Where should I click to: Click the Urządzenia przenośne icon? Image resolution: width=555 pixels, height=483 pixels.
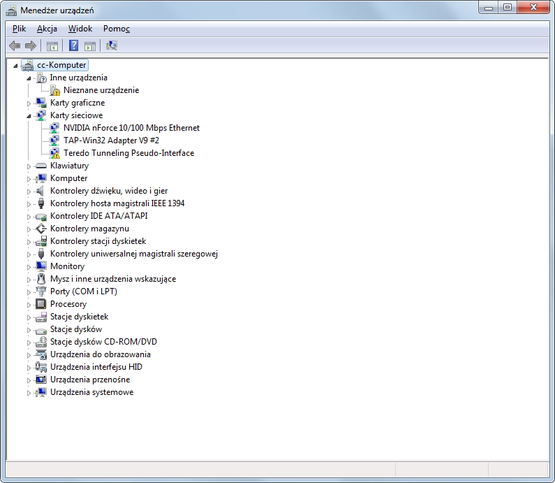pos(41,380)
